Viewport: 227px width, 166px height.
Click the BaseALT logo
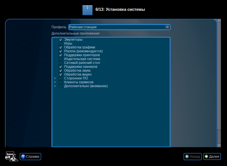pos(11,157)
